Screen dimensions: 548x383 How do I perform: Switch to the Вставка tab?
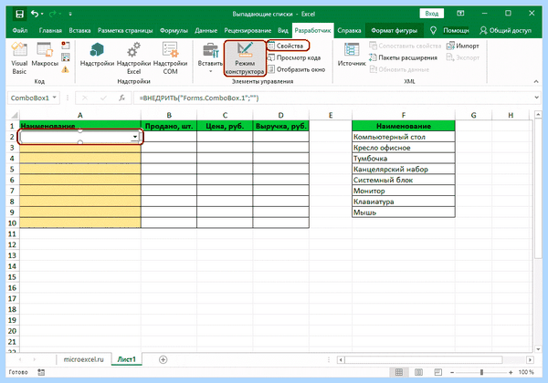pos(79,30)
